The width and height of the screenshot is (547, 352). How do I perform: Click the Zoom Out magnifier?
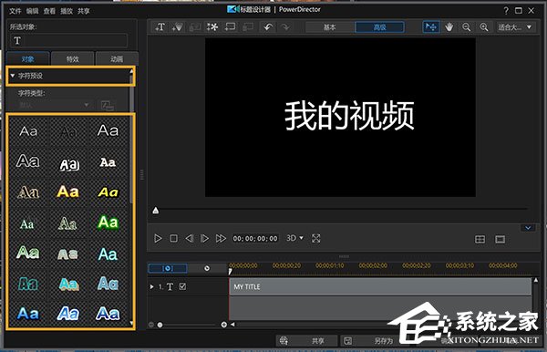pos(467,26)
